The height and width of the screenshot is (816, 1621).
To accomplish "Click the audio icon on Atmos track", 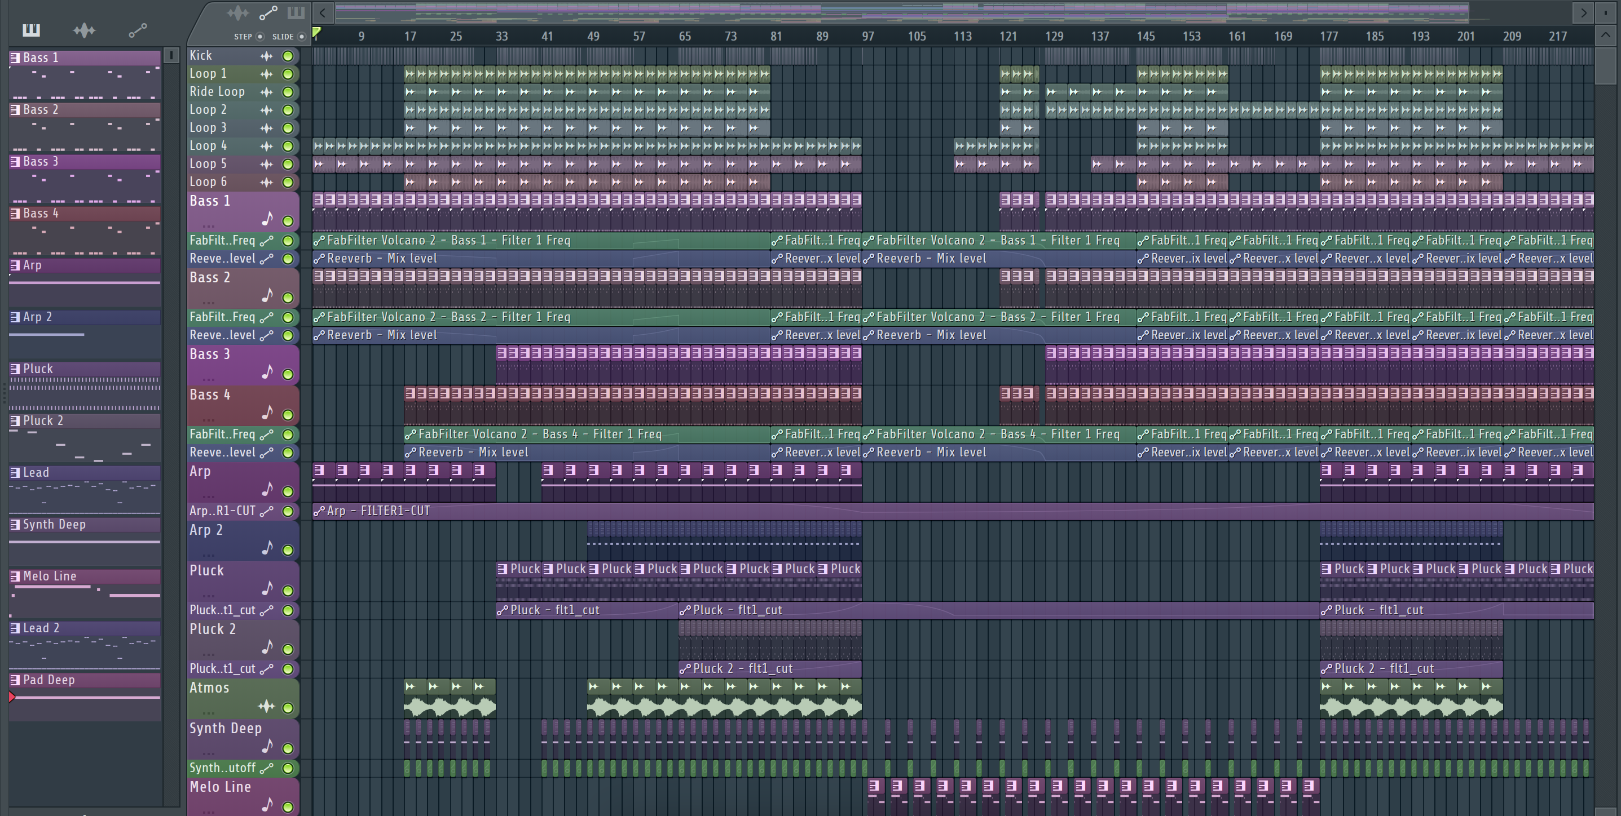I will click(267, 707).
